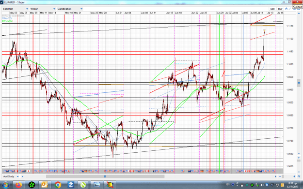
Task: Open Firefox from the taskbar
Action: pos(19,185)
